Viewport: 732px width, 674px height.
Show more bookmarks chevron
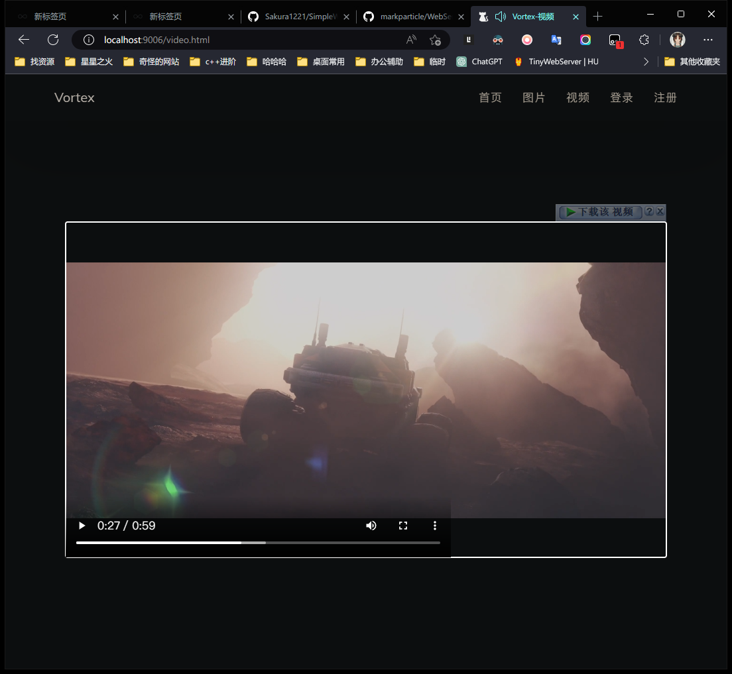click(x=646, y=62)
